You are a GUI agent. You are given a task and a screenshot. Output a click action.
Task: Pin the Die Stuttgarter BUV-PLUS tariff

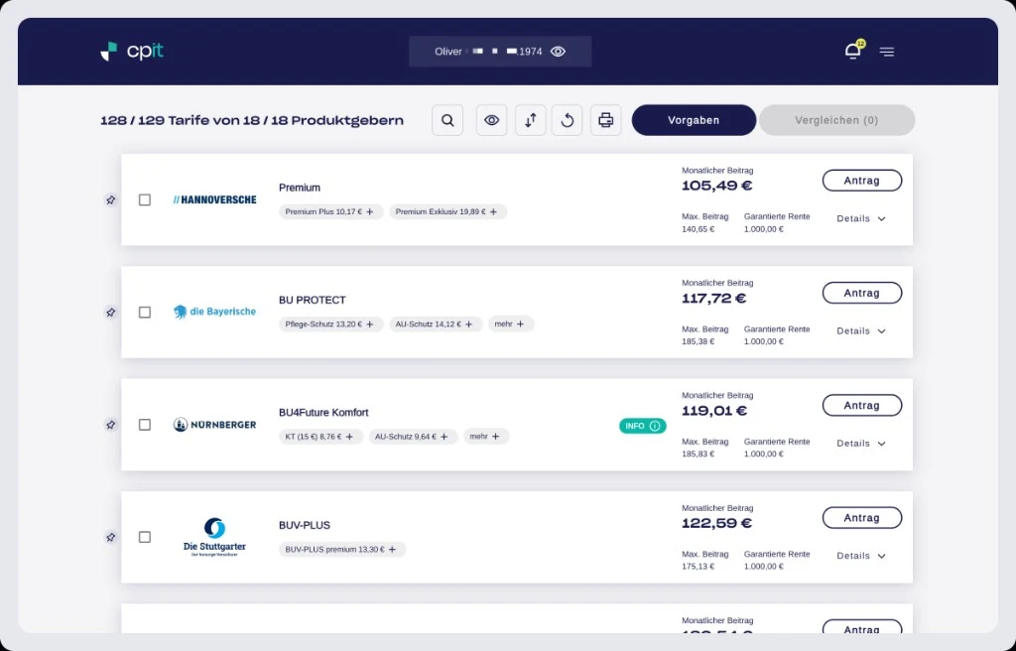coord(111,537)
